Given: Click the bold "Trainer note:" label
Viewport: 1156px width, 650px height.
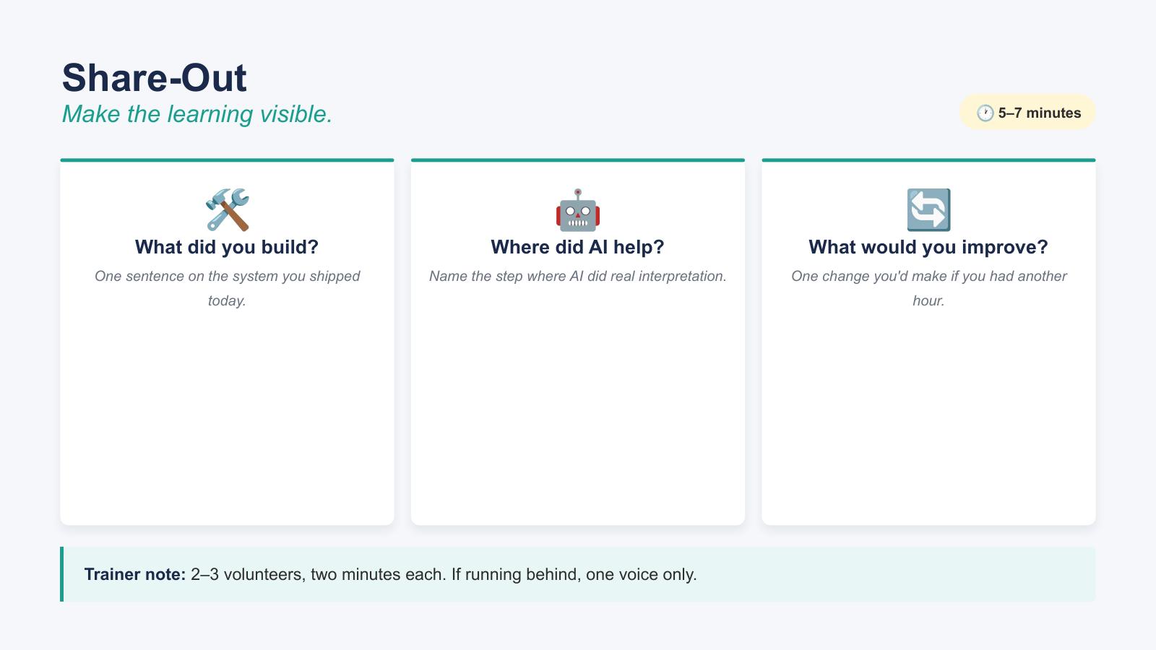Looking at the screenshot, I should coord(135,574).
